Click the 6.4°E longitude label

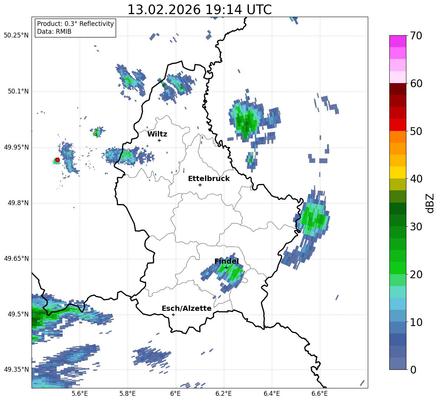(272, 394)
